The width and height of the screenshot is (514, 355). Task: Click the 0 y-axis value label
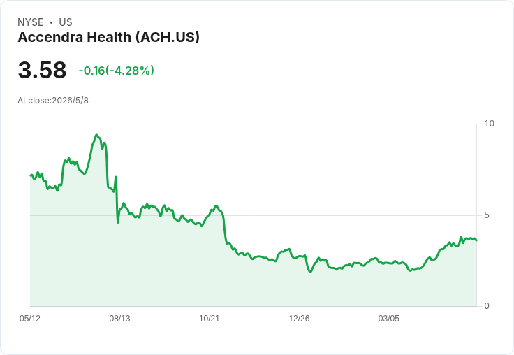(487, 306)
